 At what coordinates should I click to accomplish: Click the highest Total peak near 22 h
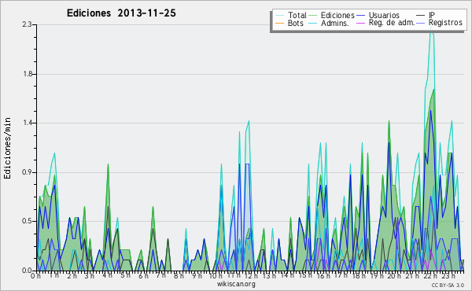[x=431, y=27]
